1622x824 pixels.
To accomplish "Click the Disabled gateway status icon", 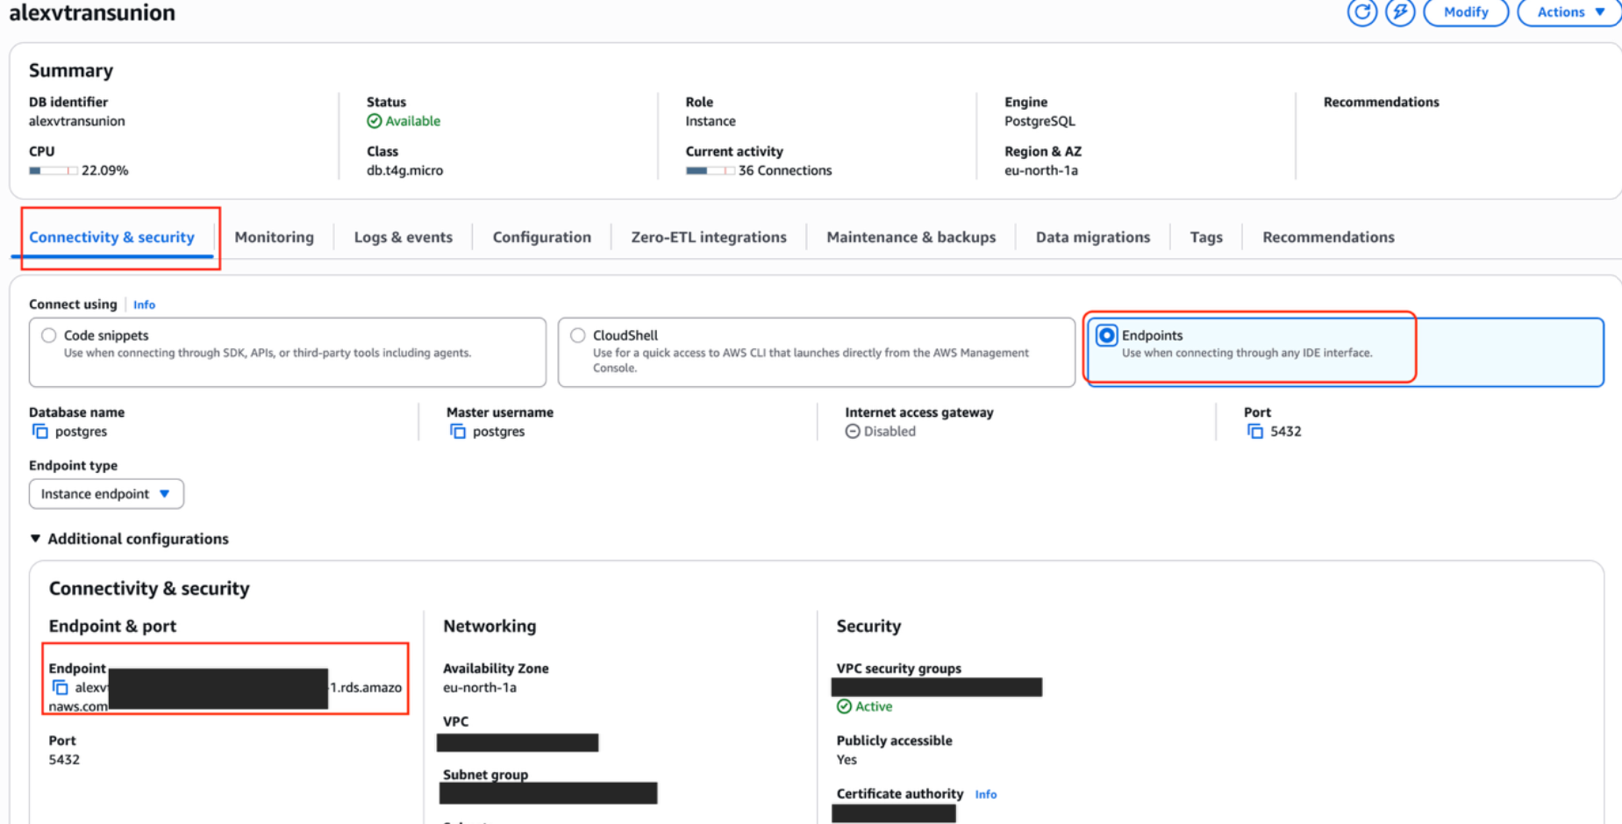I will click(x=853, y=431).
